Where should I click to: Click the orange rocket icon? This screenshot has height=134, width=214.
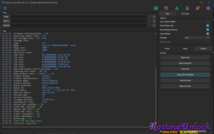coord(198,8)
